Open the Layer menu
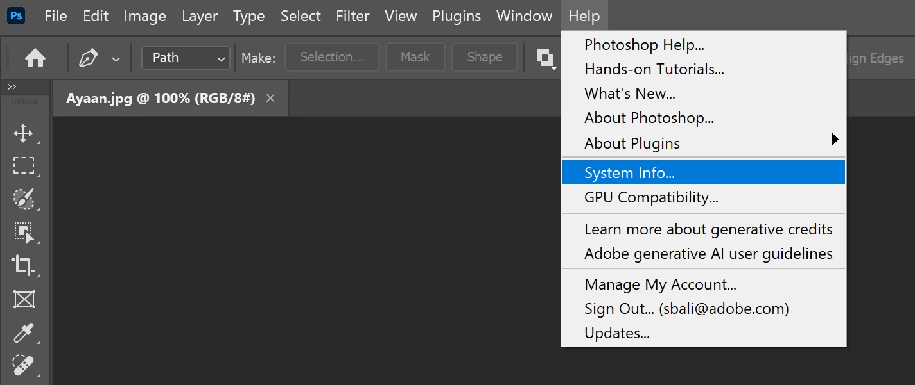Viewport: 915px width, 385px height. coord(200,16)
